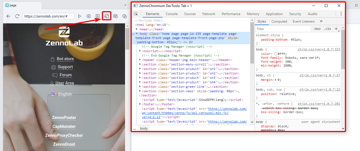360x151 pixels.
Task: Click the ZennoLab favicon on page tab
Action: (x=7, y=5)
